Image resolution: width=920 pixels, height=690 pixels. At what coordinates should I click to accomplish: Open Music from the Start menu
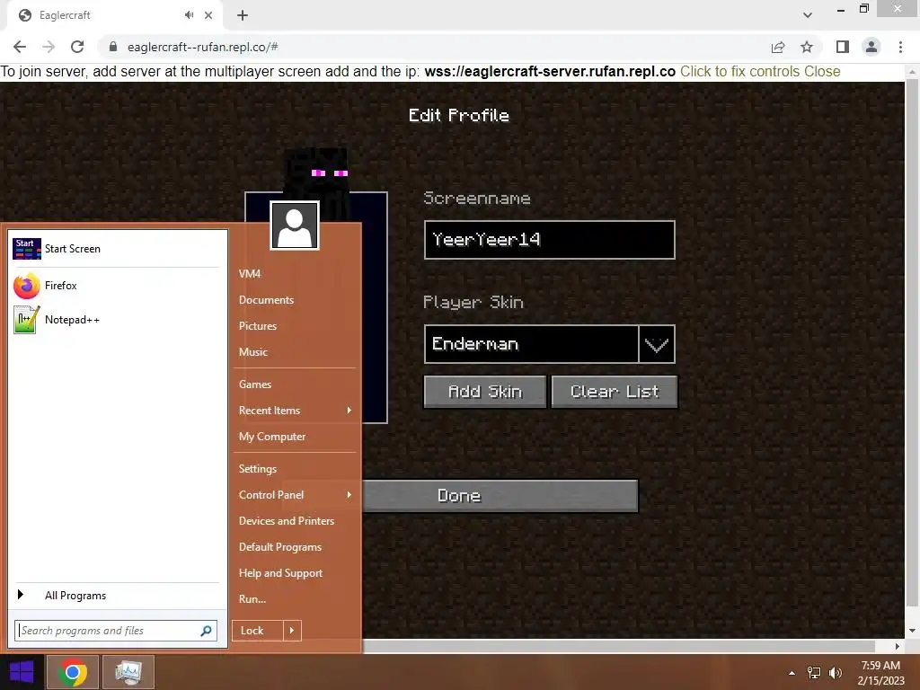coord(252,352)
